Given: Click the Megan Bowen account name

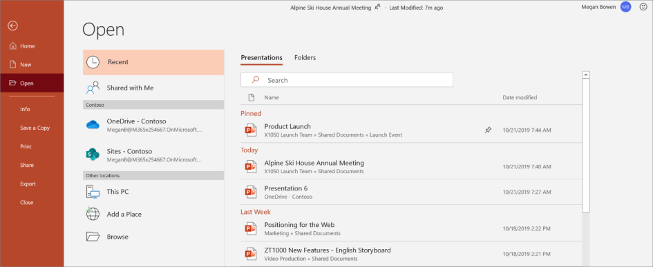Looking at the screenshot, I should pyautogui.click(x=599, y=7).
